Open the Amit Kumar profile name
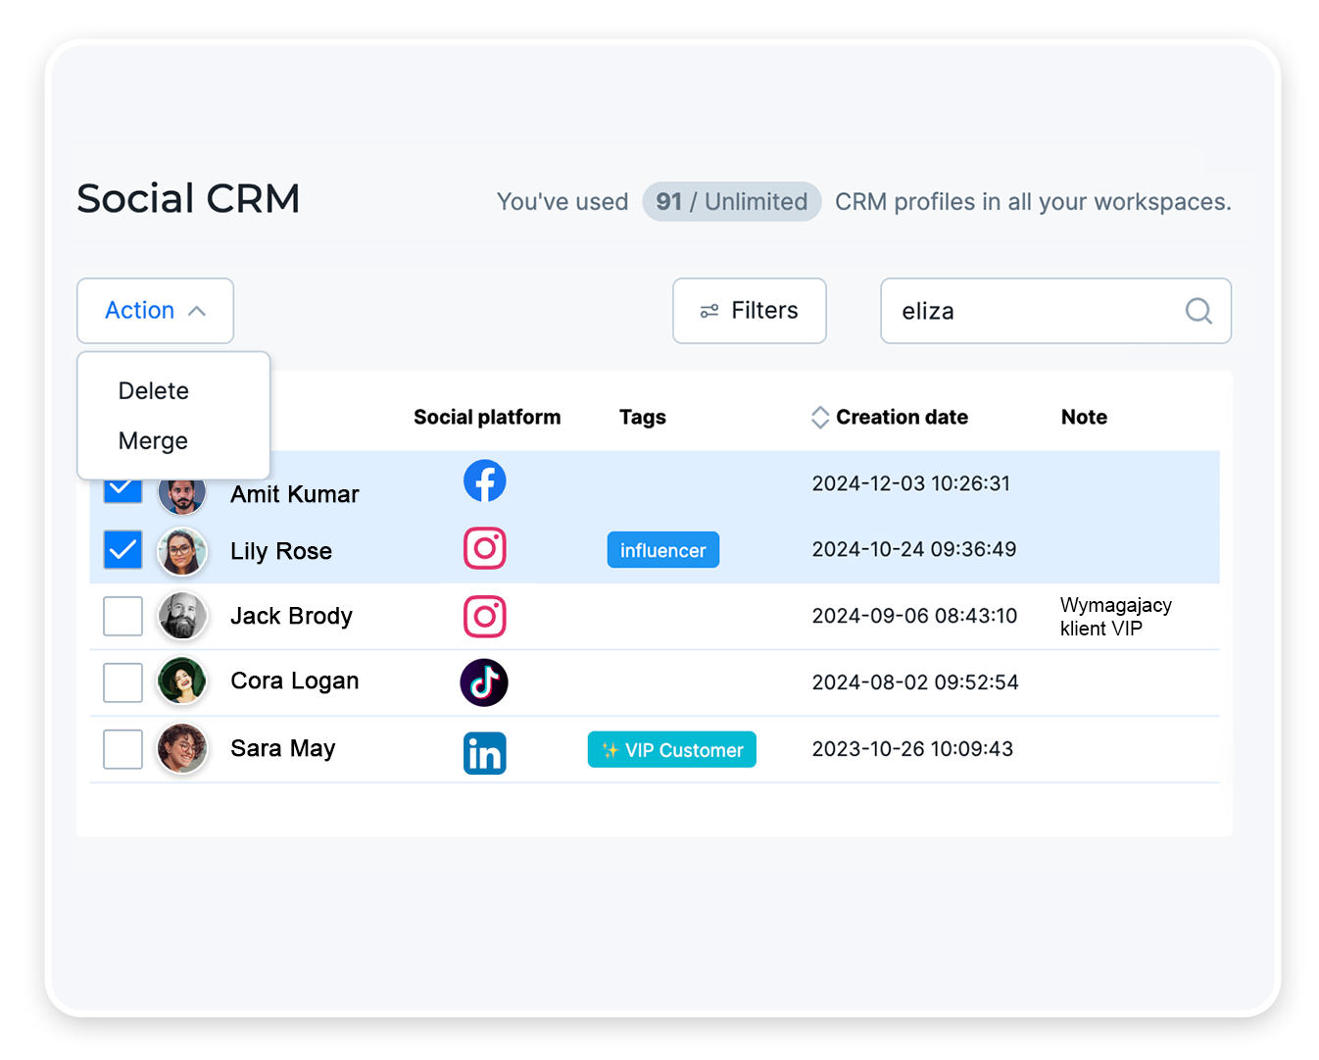Screen dimensions: 1319x1060 point(294,494)
